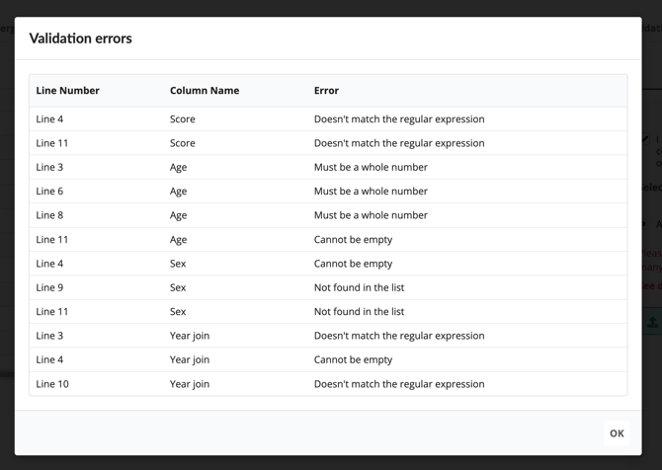662x470 pixels.
Task: Click Year join cell for Line 3
Action: pos(190,336)
